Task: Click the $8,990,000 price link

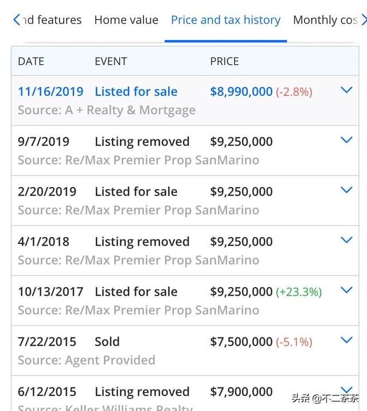Action: point(241,92)
